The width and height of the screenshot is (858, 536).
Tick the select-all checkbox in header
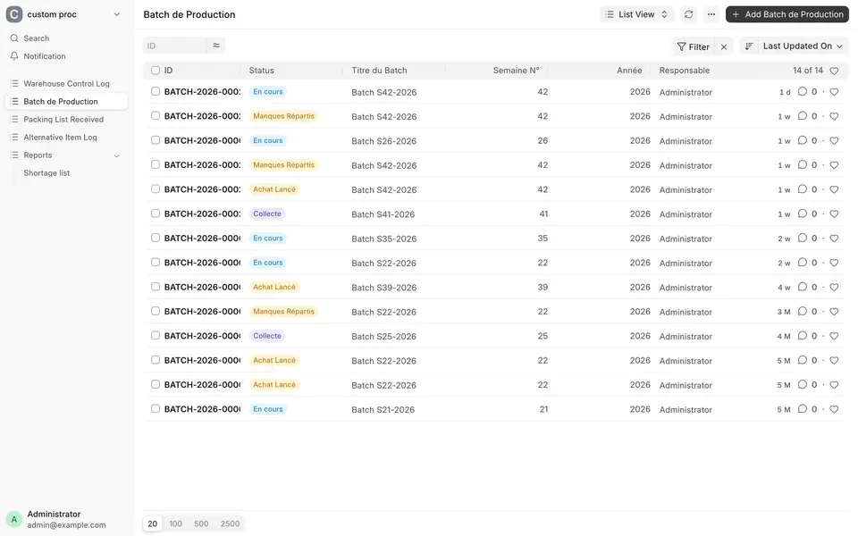click(156, 70)
